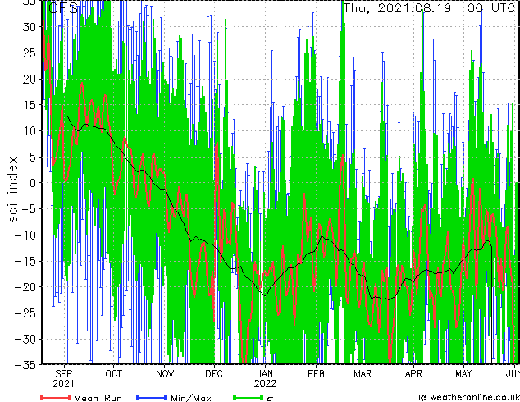
Task: Click the '5' y-axis value
Action: tap(32, 157)
